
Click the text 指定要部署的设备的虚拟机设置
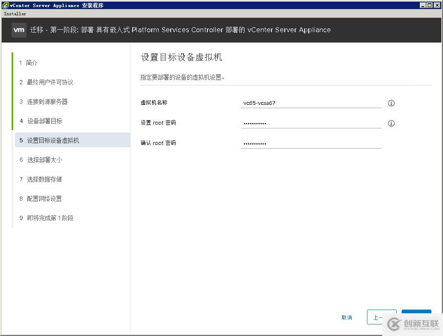(183, 77)
